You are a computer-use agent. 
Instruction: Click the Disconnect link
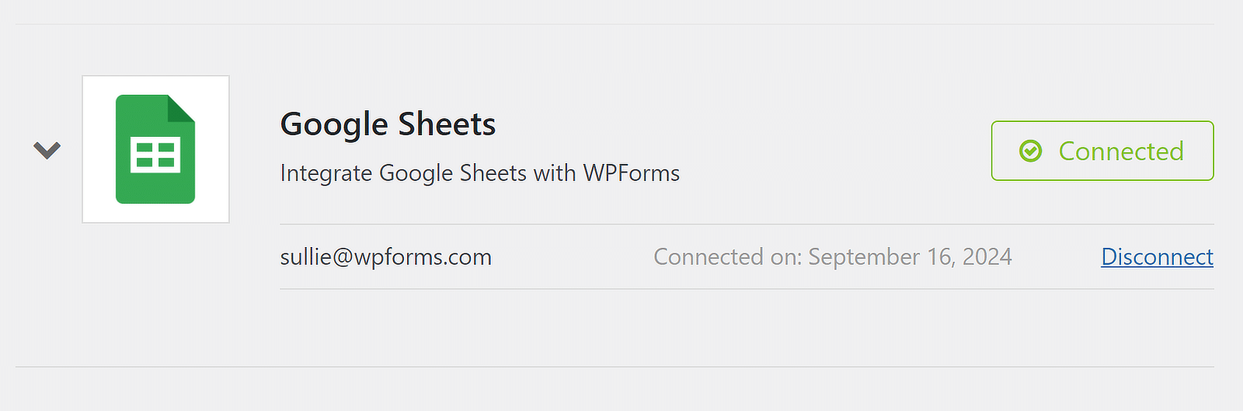(1157, 256)
